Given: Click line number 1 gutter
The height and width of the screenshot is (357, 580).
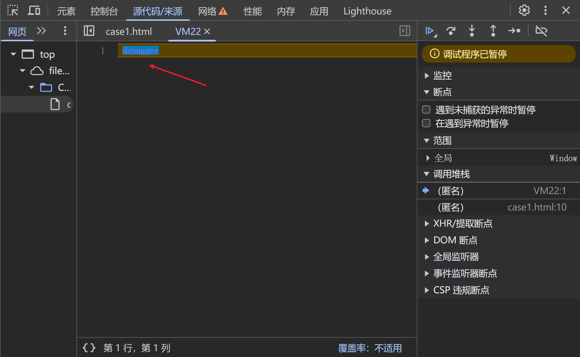Looking at the screenshot, I should [x=103, y=51].
